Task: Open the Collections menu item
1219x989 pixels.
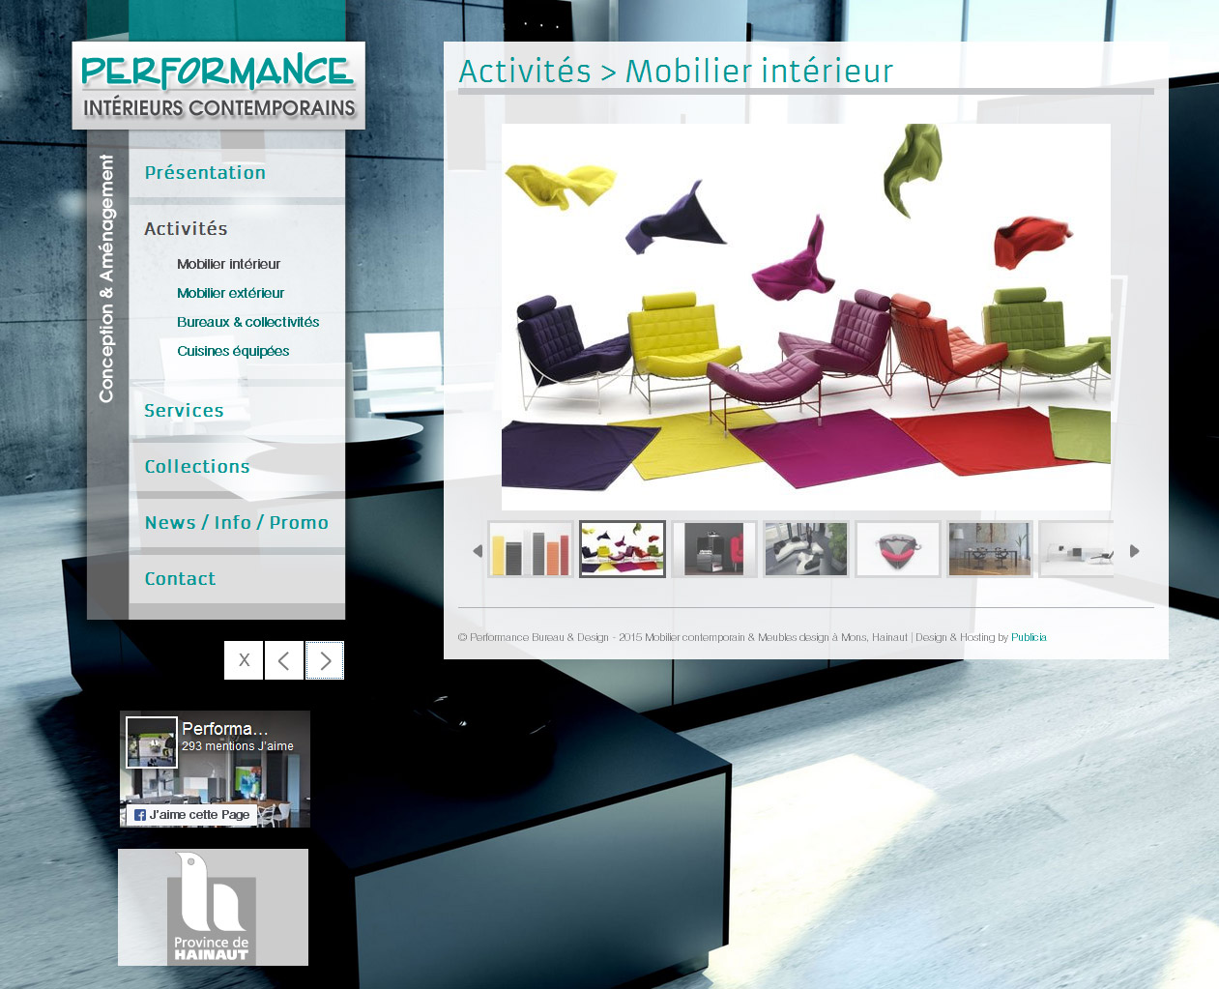Action: 197,466
